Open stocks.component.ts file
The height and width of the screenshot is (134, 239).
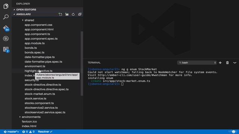tap(39, 103)
